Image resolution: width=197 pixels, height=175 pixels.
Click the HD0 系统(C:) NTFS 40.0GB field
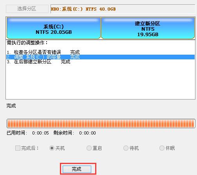[x=123, y=9]
